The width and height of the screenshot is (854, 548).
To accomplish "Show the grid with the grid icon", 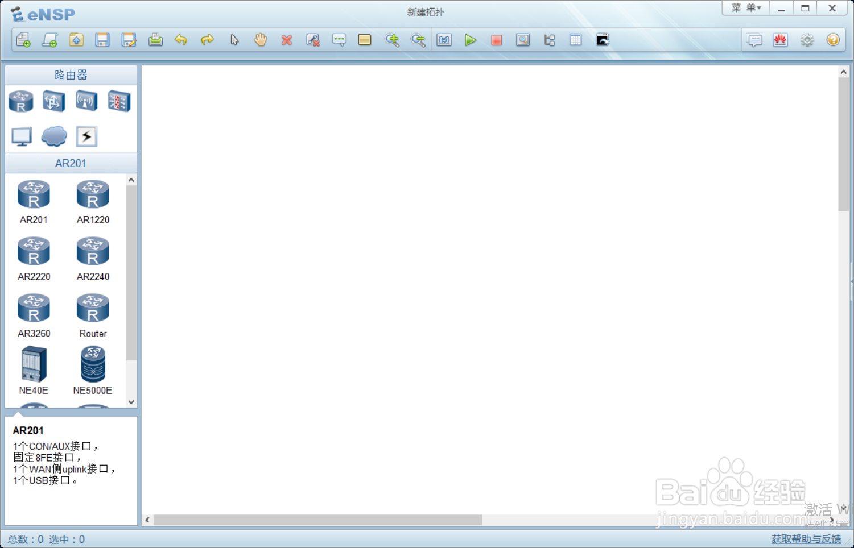I will pyautogui.click(x=576, y=40).
